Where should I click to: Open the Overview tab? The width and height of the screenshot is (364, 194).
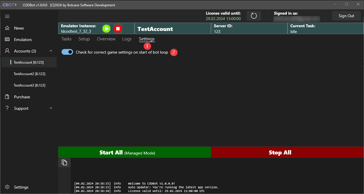(x=106, y=39)
